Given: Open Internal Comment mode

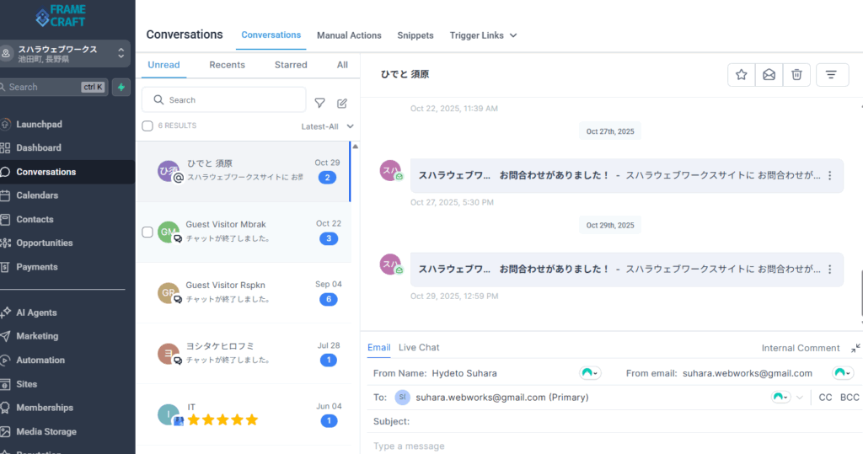Looking at the screenshot, I should [x=801, y=348].
